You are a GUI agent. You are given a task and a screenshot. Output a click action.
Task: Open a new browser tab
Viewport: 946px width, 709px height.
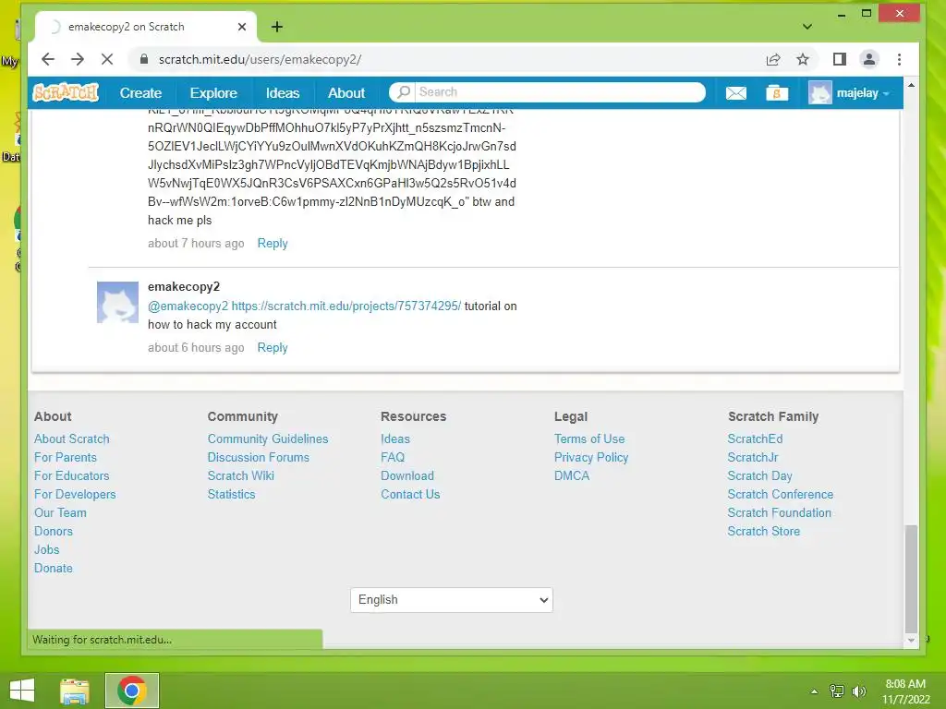point(277,27)
